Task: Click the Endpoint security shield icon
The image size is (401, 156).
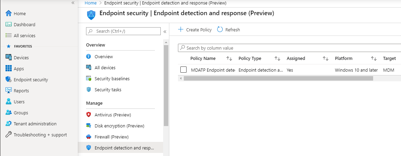Action: click(x=9, y=80)
